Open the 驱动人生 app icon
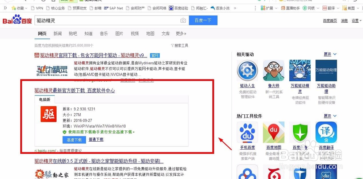The height and width of the screenshot is (179, 363). (247, 71)
